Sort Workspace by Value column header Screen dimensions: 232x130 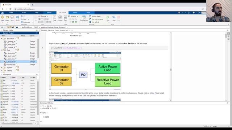[13, 78]
